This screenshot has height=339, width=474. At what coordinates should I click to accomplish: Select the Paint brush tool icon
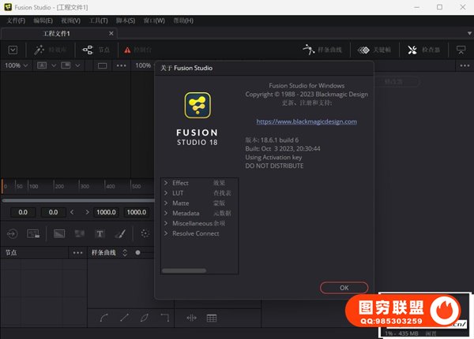[x=120, y=233]
